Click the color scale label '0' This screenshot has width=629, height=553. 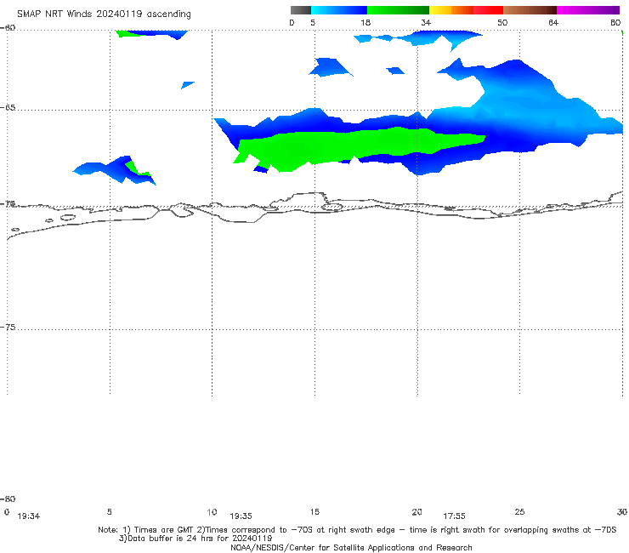(292, 22)
